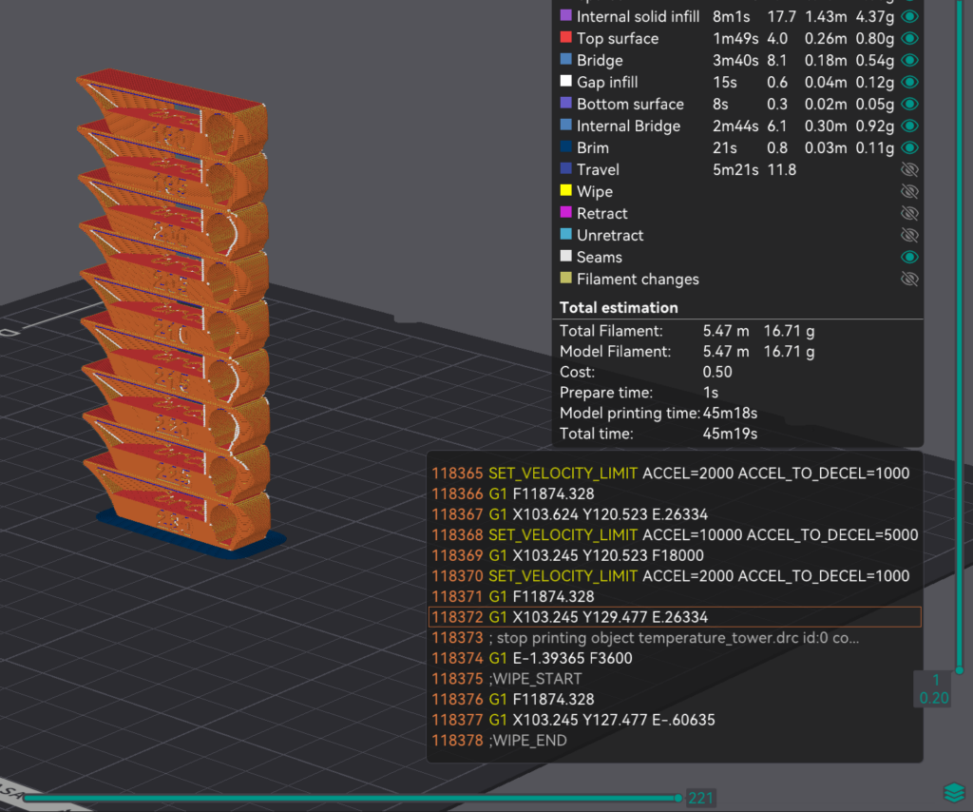The image size is (973, 812).
Task: Select G-code line 118367
Action: (675, 514)
